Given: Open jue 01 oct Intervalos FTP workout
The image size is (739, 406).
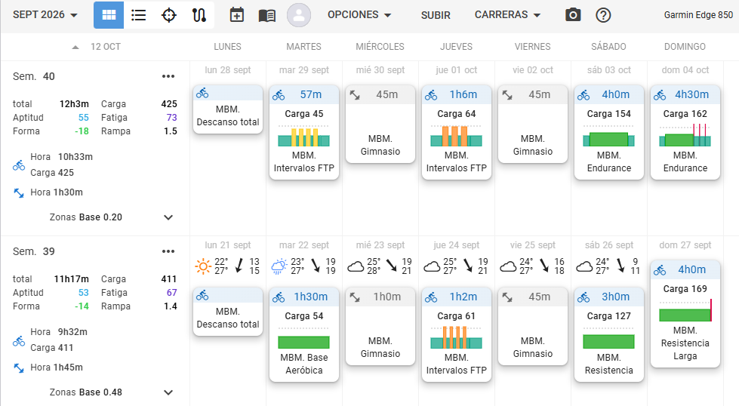Looking at the screenshot, I should pyautogui.click(x=456, y=132).
